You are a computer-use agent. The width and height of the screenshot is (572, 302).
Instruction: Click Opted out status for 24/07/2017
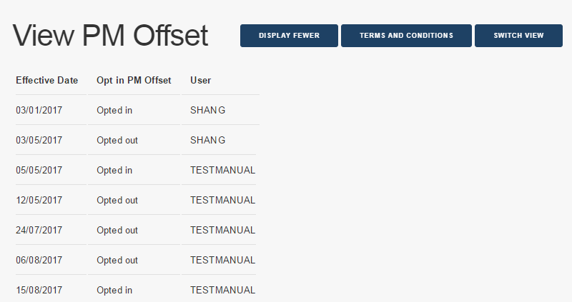click(117, 231)
